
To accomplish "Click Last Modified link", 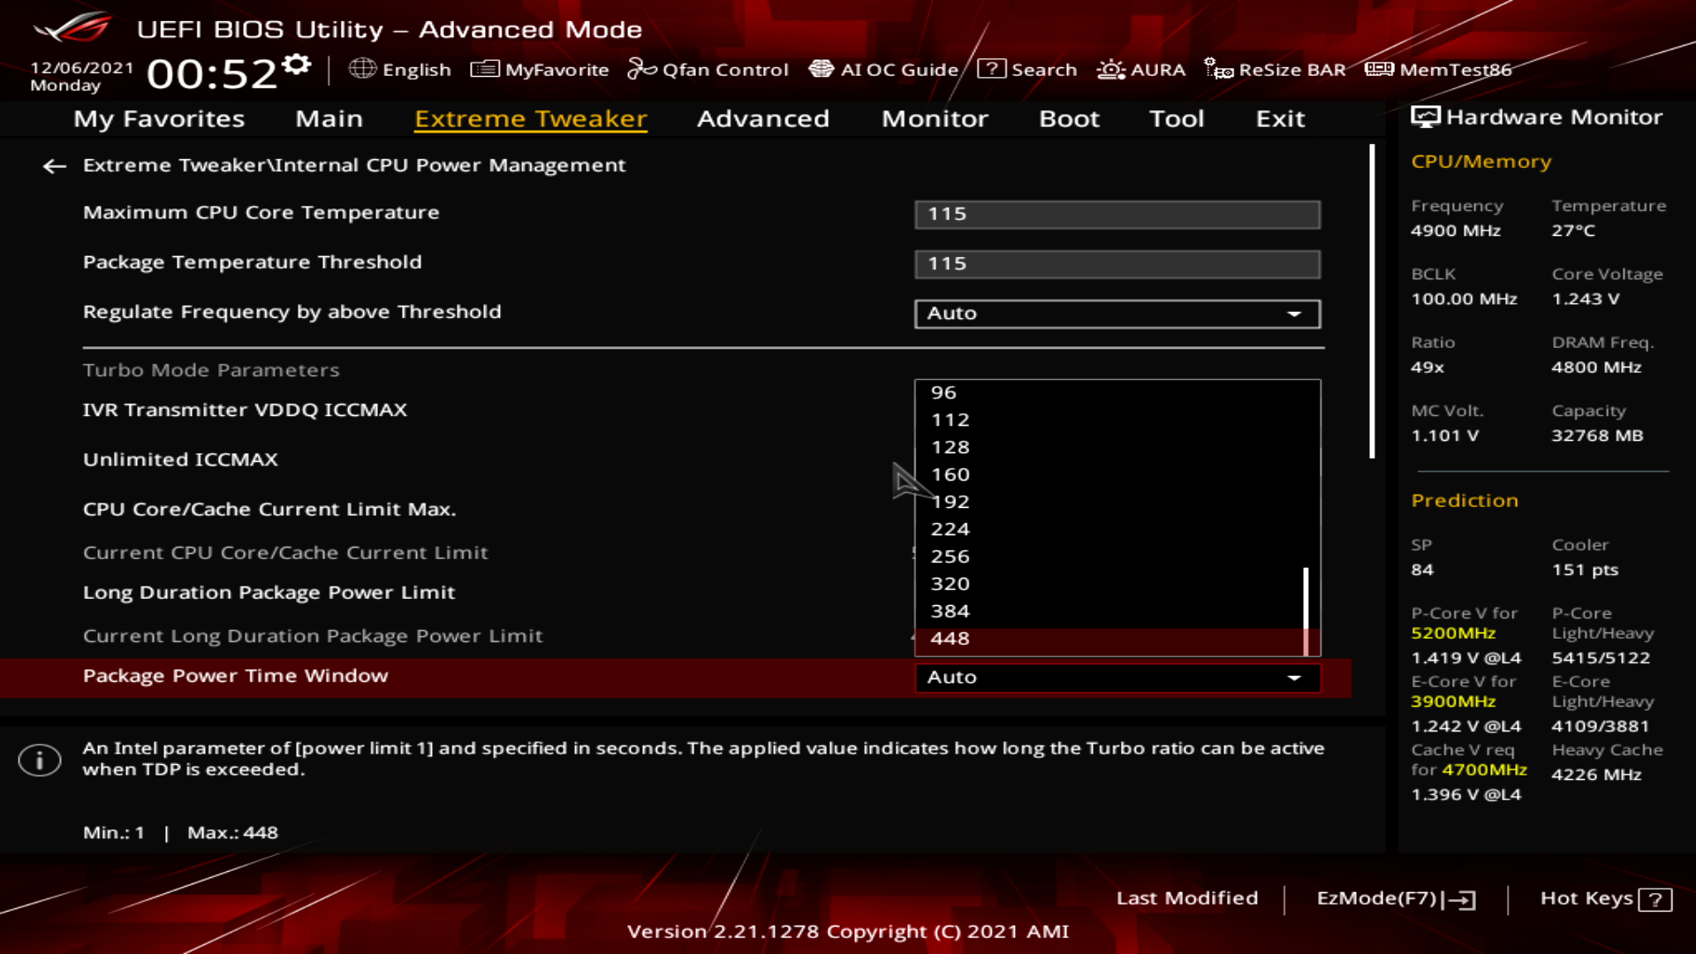I will 1186,898.
